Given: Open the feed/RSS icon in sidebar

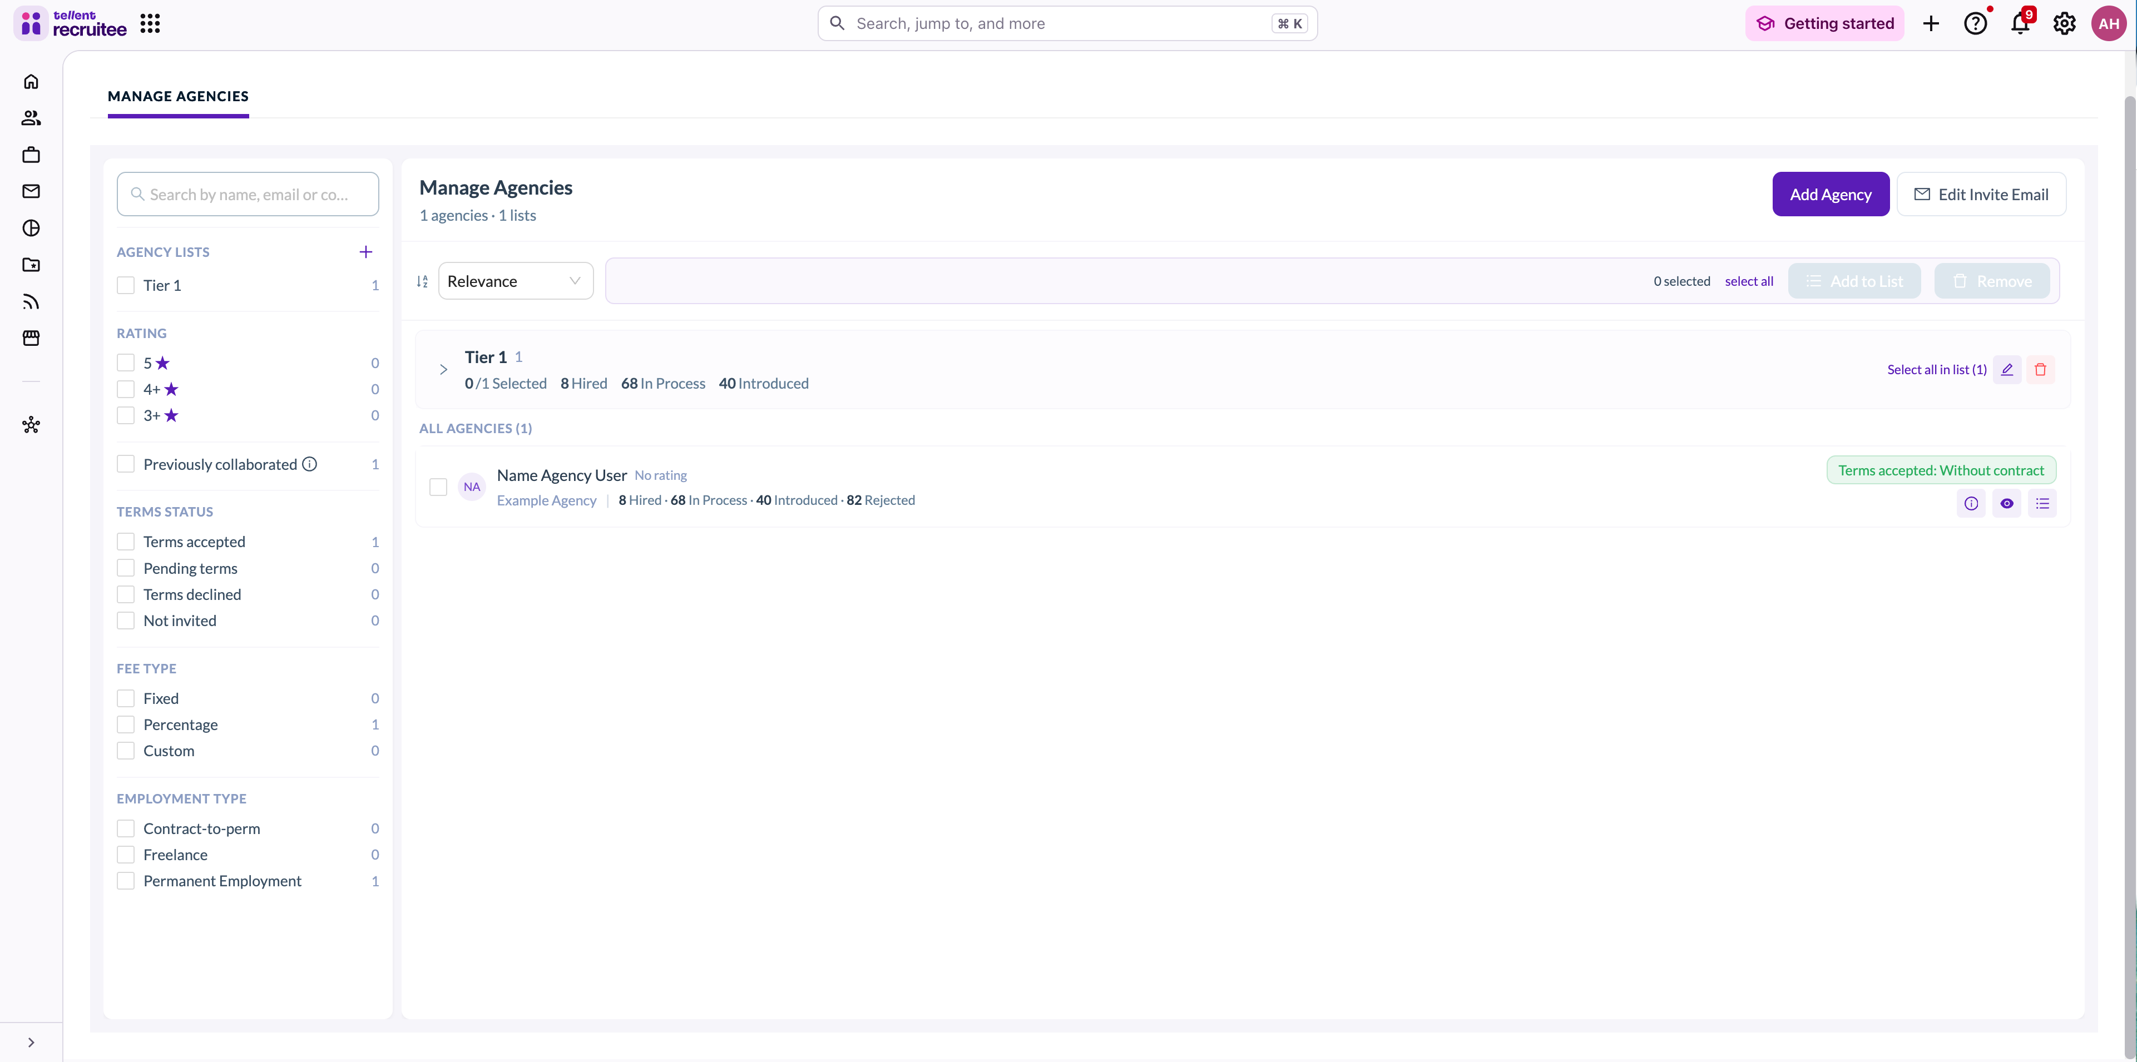Looking at the screenshot, I should [x=31, y=302].
